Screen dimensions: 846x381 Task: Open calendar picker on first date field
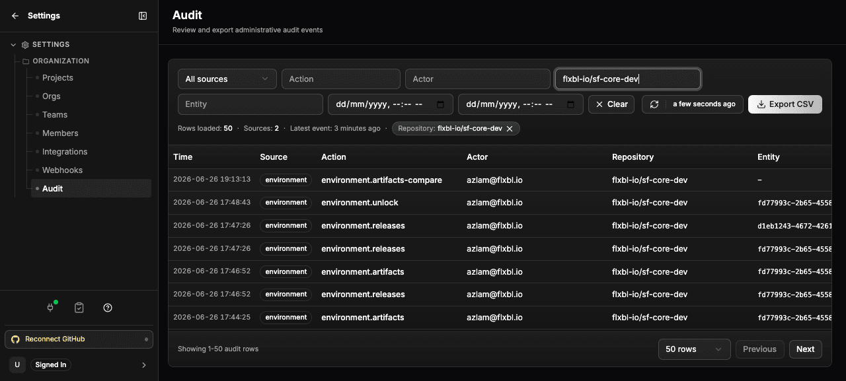click(441, 104)
